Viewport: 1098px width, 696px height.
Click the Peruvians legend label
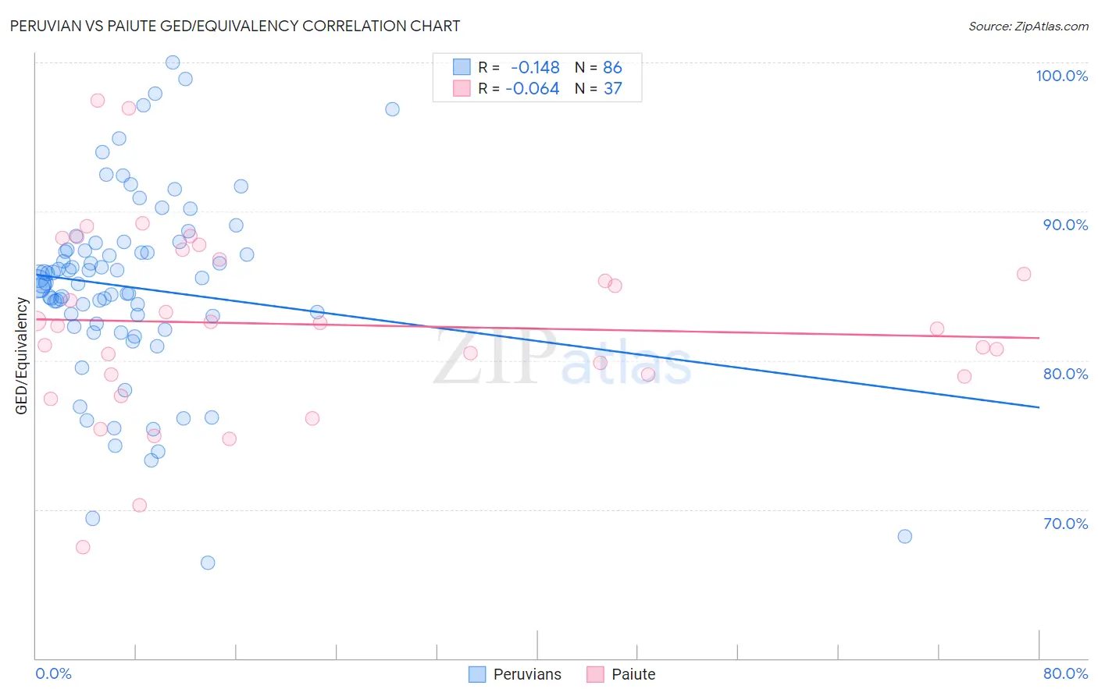coord(527,674)
